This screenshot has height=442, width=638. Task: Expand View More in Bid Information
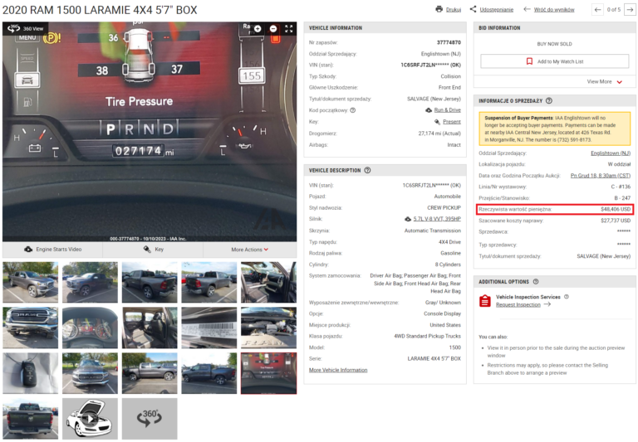click(x=604, y=81)
